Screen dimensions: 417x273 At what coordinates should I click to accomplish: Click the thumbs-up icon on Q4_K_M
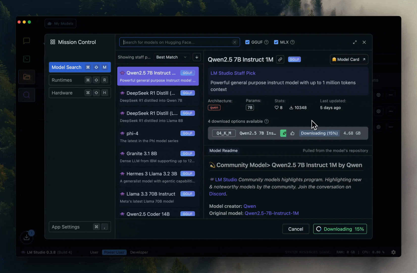[x=292, y=133]
